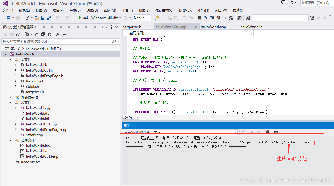
Task: Open the DRIVER menu
Action: [185, 10]
